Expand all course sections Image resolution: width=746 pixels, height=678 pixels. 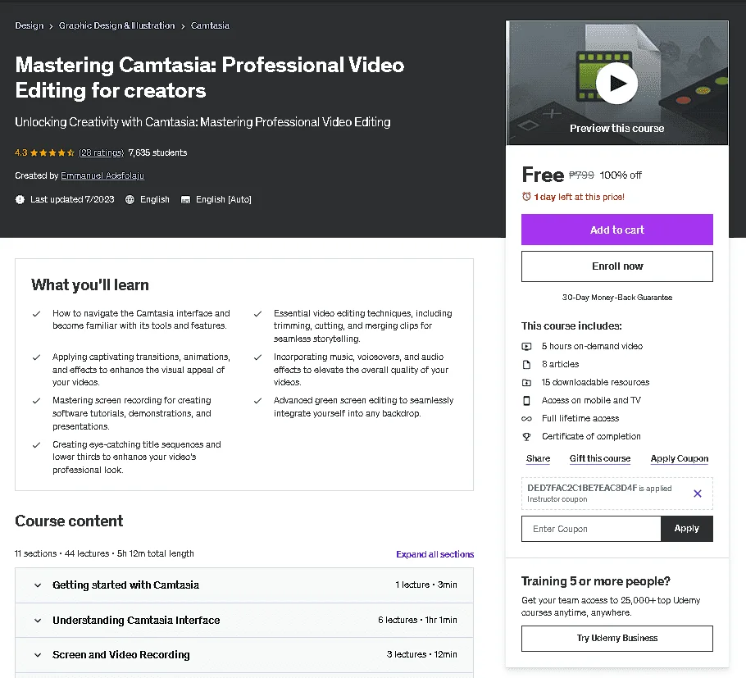(434, 554)
